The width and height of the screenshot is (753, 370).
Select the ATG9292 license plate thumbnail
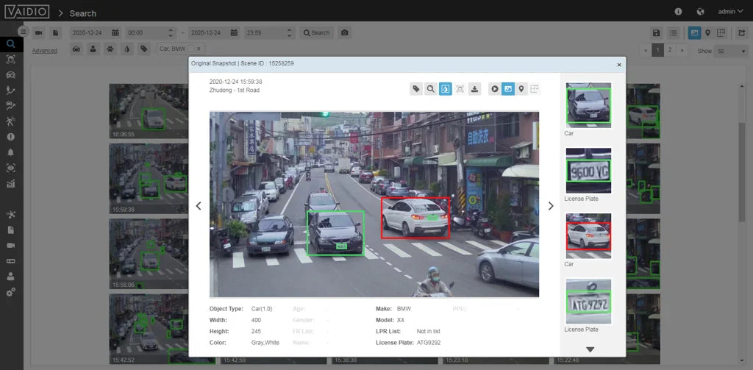coord(588,302)
